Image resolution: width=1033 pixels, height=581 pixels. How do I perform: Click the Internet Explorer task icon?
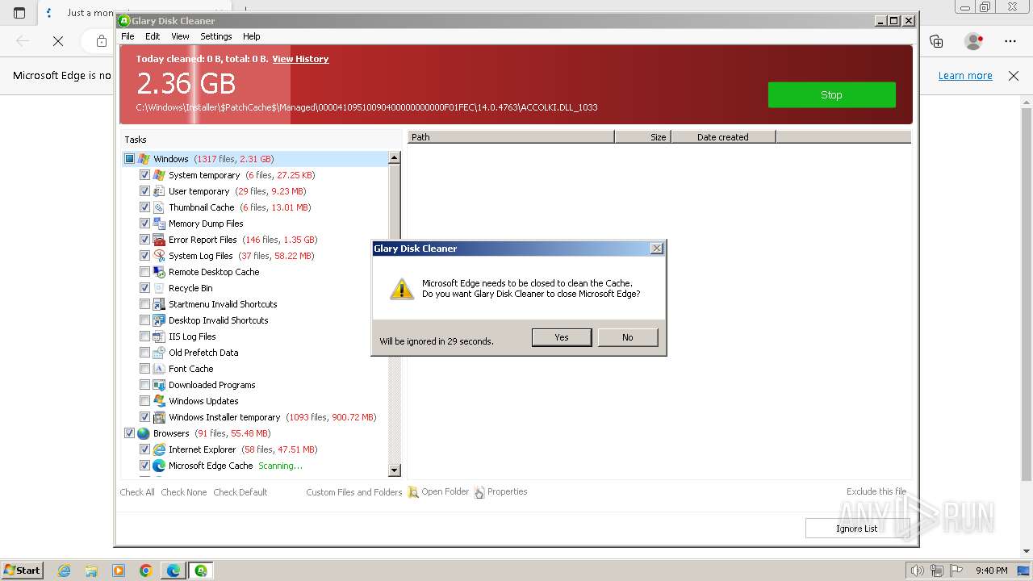pos(159,449)
